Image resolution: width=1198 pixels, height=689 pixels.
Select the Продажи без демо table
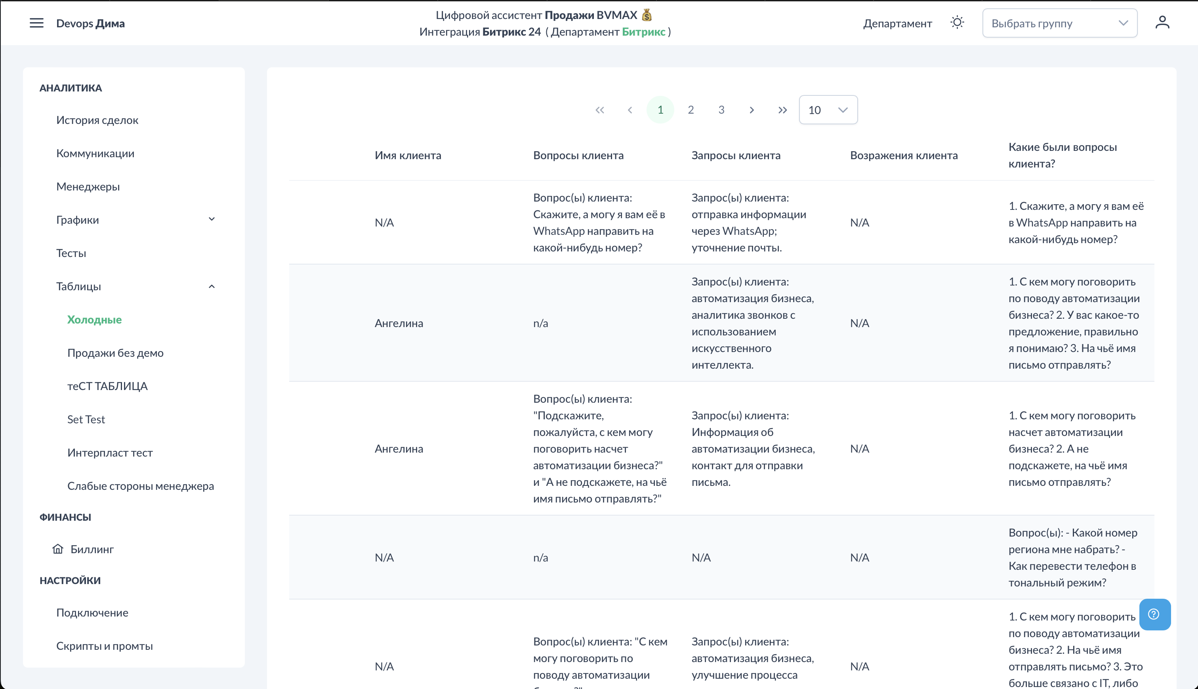(115, 353)
